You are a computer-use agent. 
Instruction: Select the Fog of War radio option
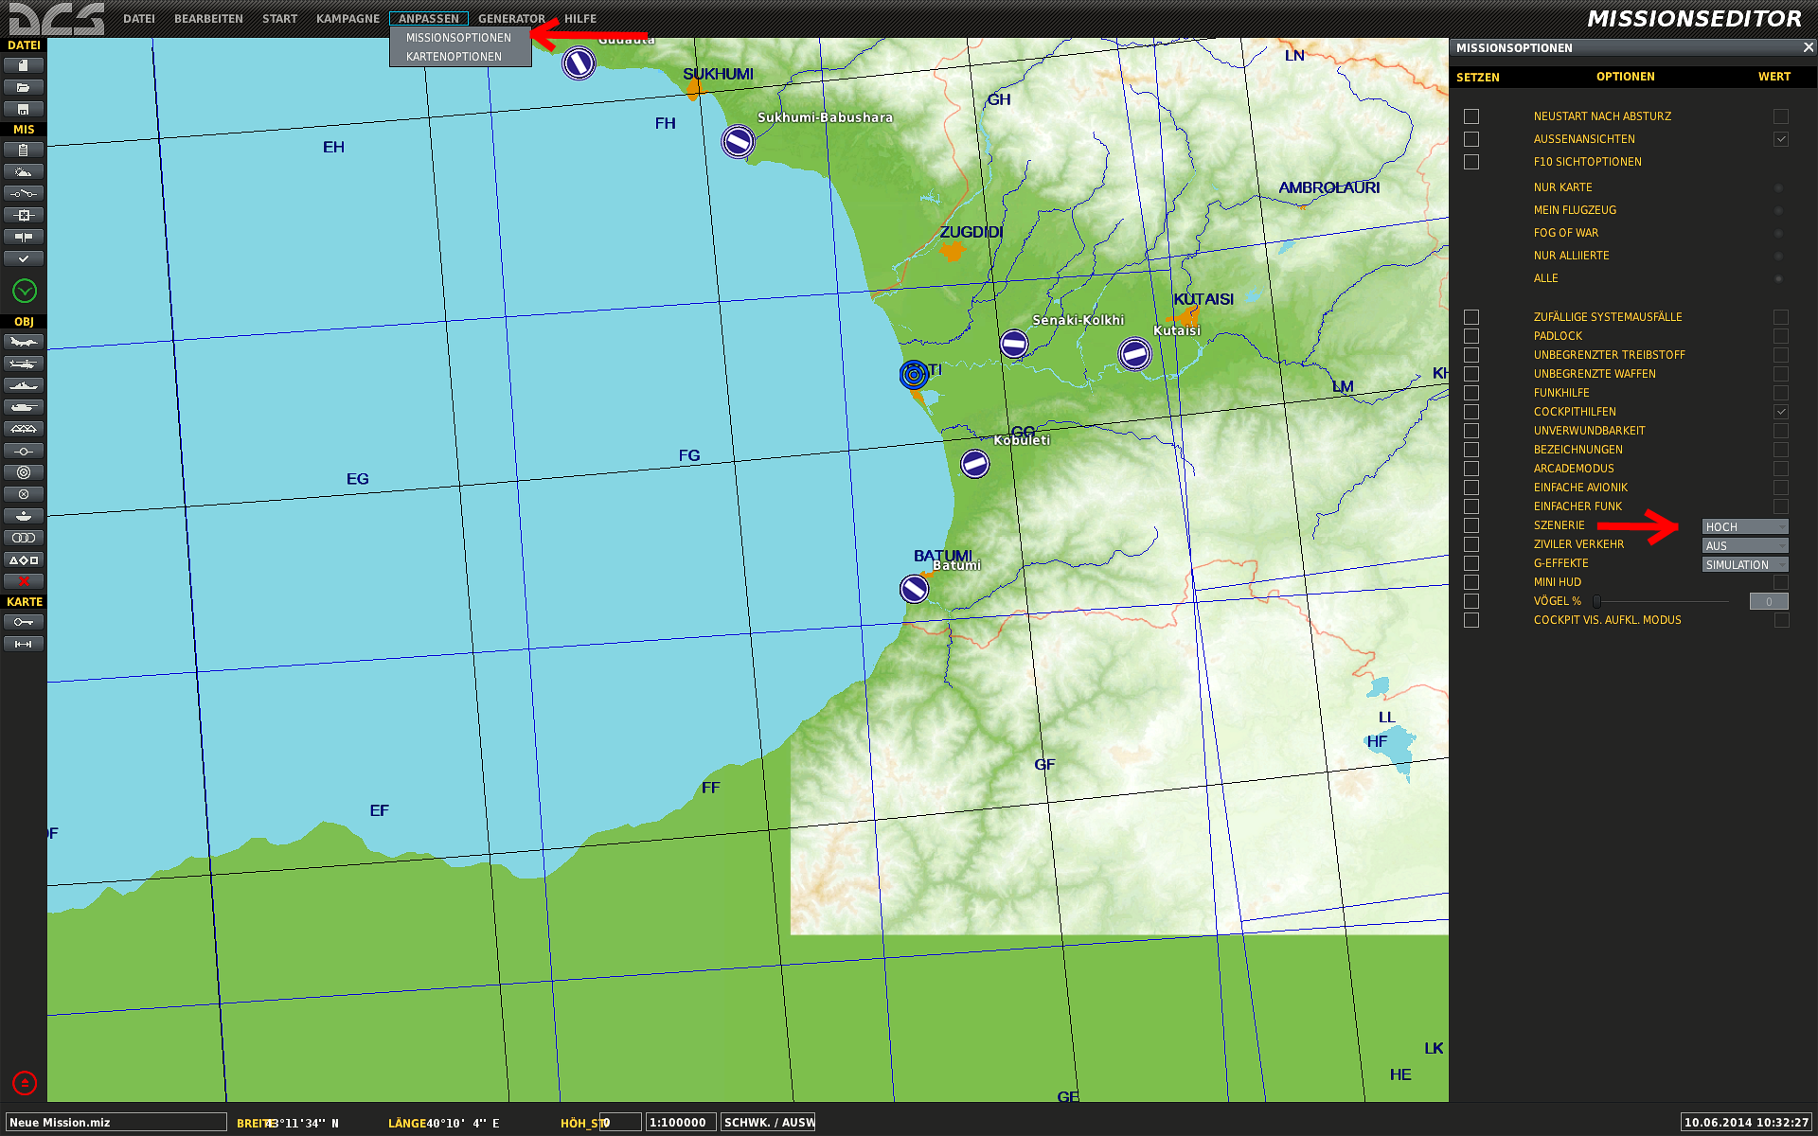pos(1778,233)
